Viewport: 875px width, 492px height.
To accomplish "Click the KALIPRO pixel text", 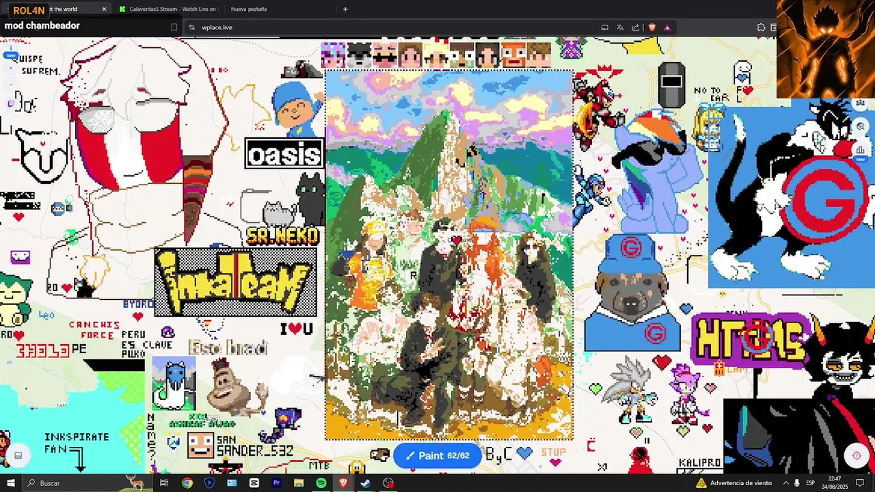I will point(700,463).
